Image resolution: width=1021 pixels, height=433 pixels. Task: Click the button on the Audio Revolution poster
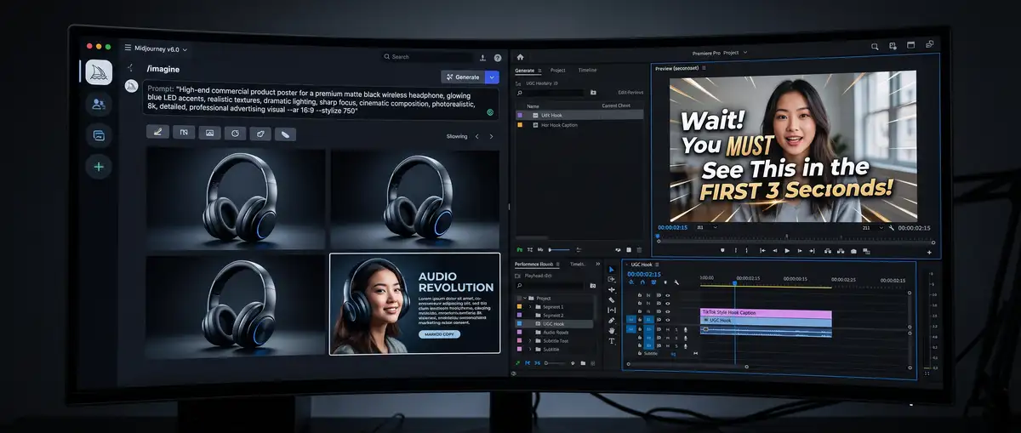[440, 334]
